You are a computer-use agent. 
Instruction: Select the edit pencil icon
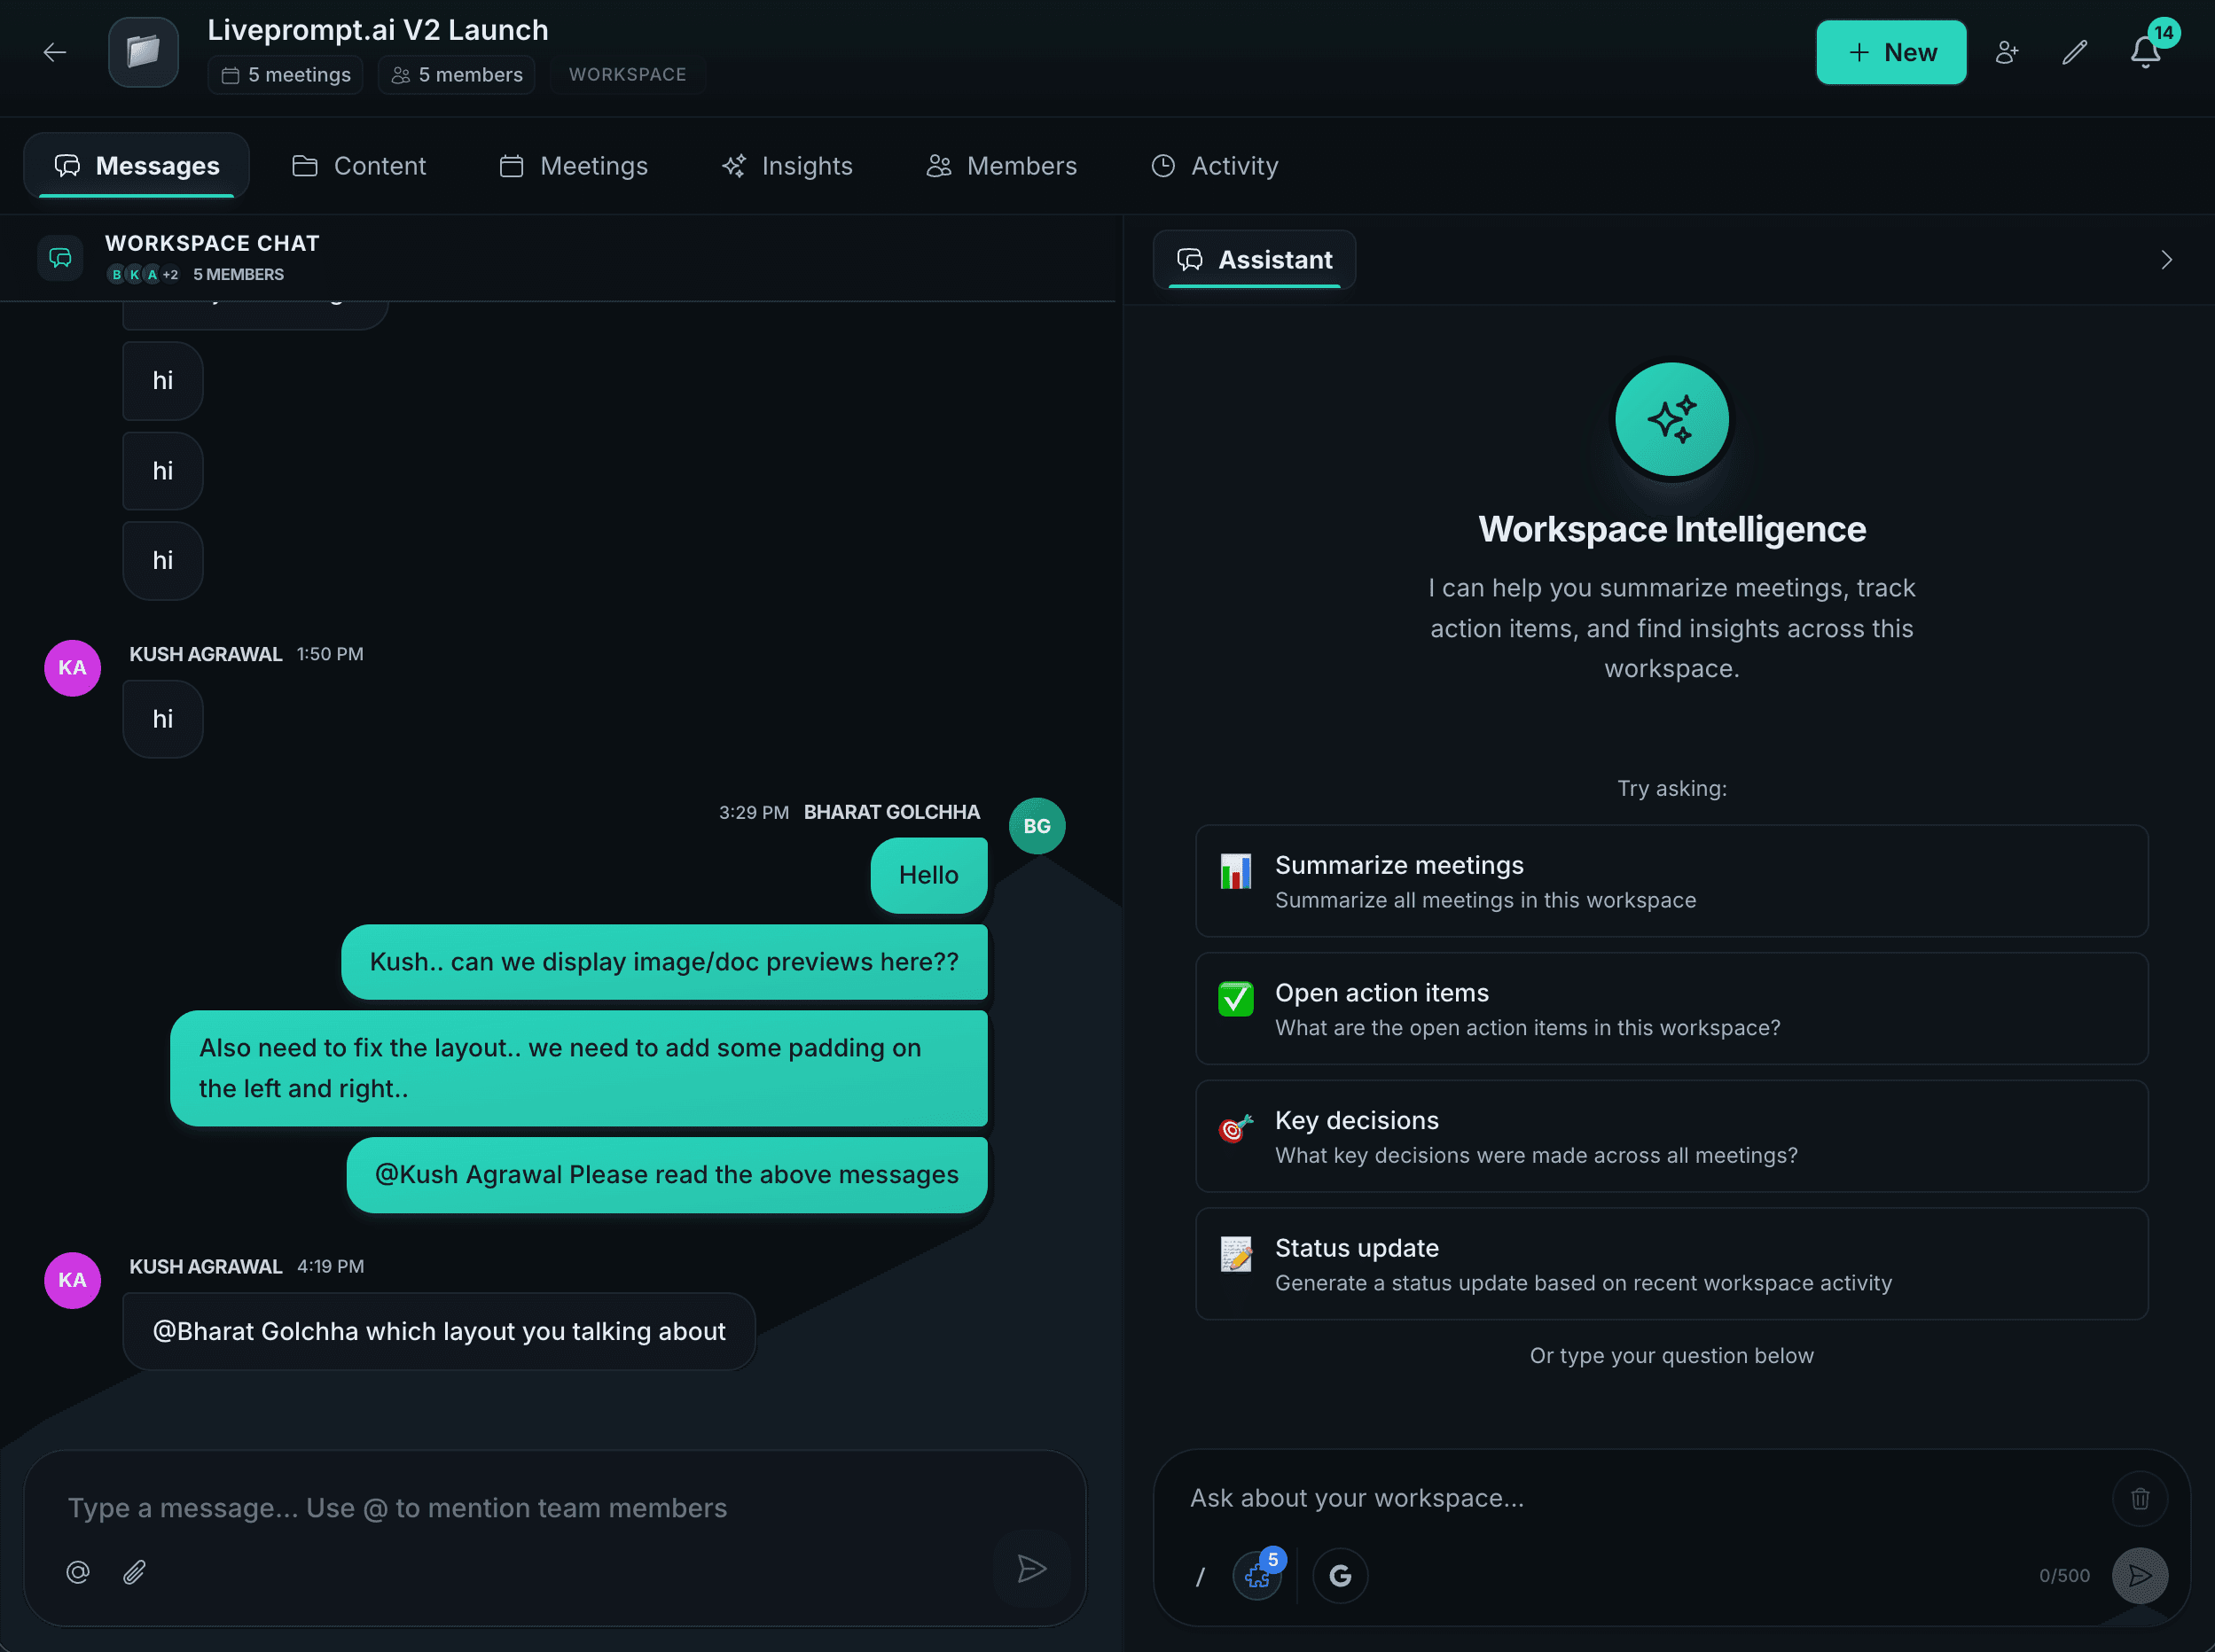pyautogui.click(x=2074, y=52)
